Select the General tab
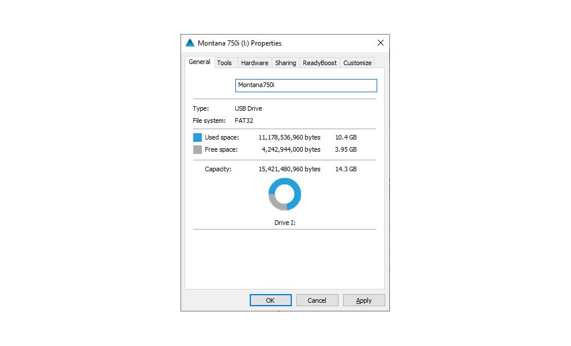Screen dimensions: 571x346 (x=200, y=62)
